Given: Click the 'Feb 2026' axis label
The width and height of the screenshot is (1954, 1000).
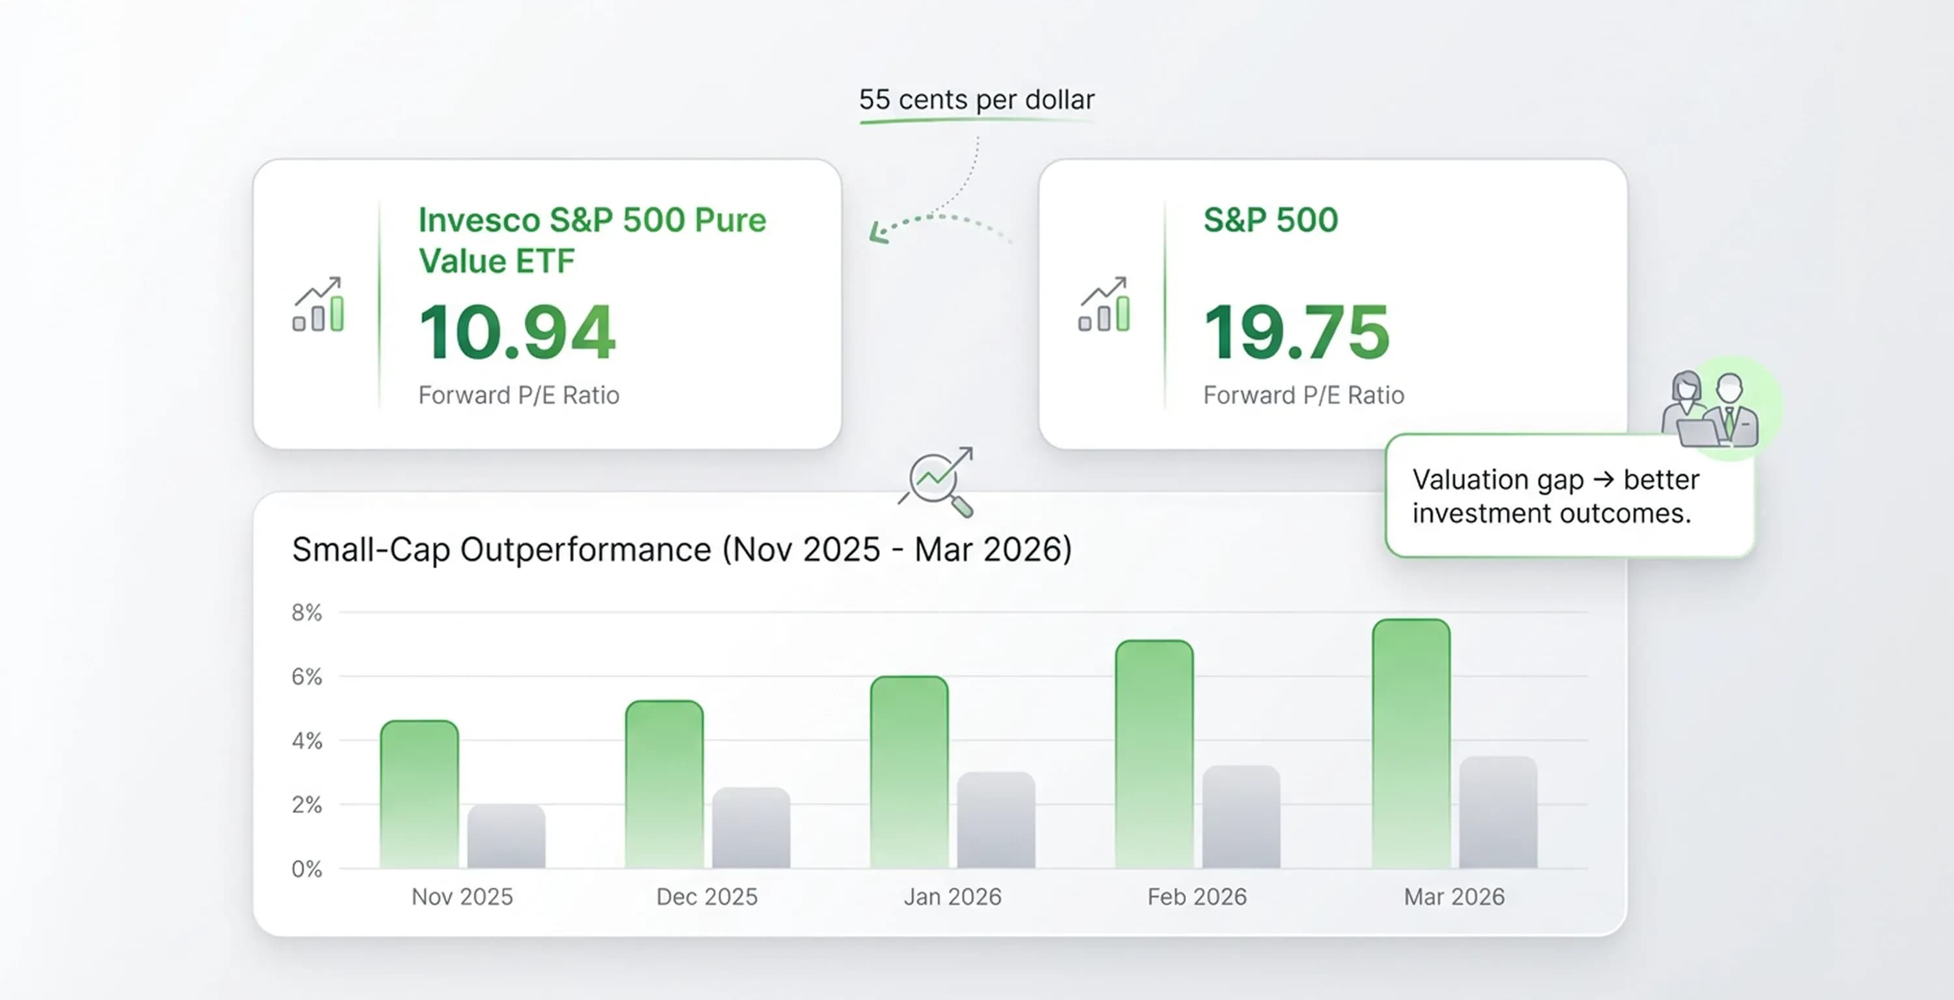Looking at the screenshot, I should pyautogui.click(x=1197, y=896).
